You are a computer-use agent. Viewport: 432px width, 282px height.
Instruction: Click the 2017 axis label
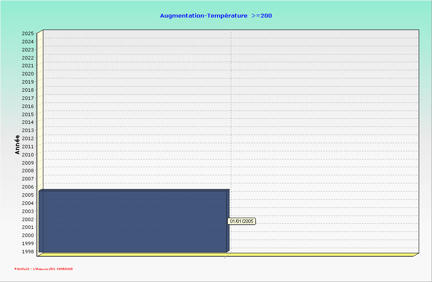point(28,98)
